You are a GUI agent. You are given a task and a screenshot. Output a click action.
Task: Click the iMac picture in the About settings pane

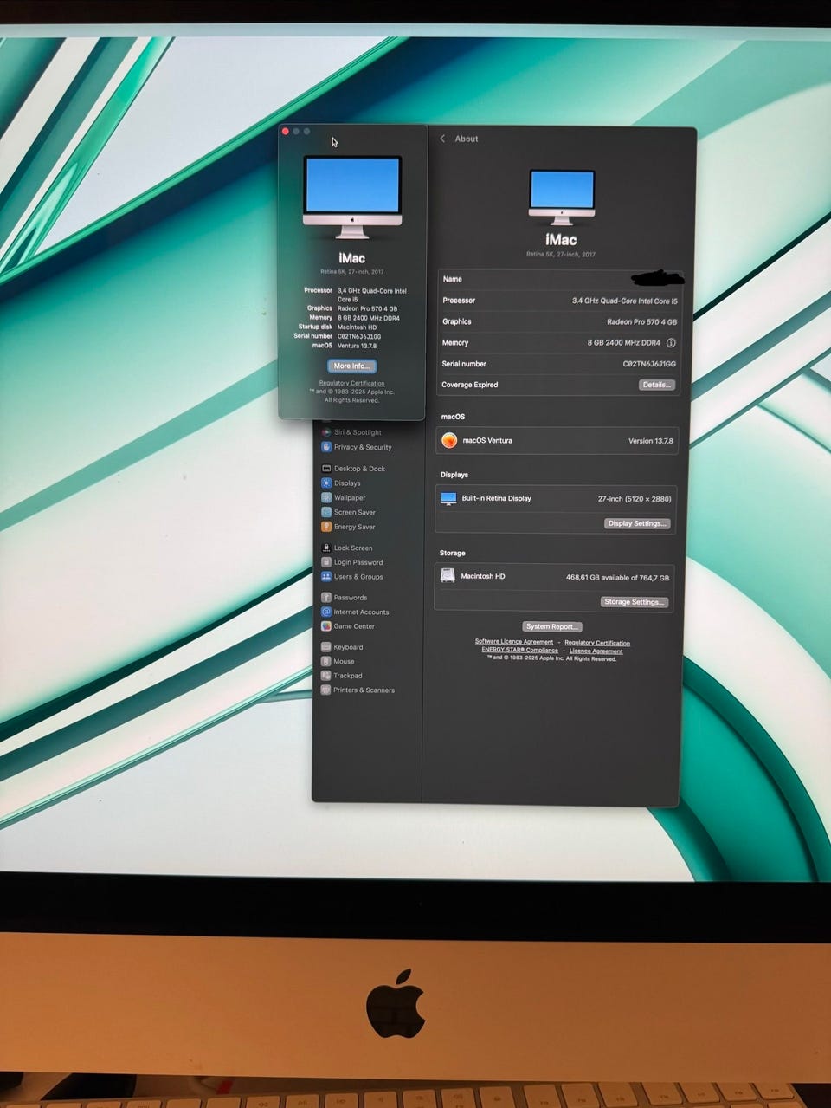tap(562, 198)
